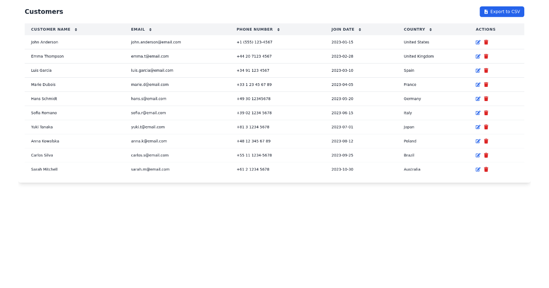Screen dimensions: 549x288
Task: Click the delete icon for Marie Dubois
Action: [486, 85]
